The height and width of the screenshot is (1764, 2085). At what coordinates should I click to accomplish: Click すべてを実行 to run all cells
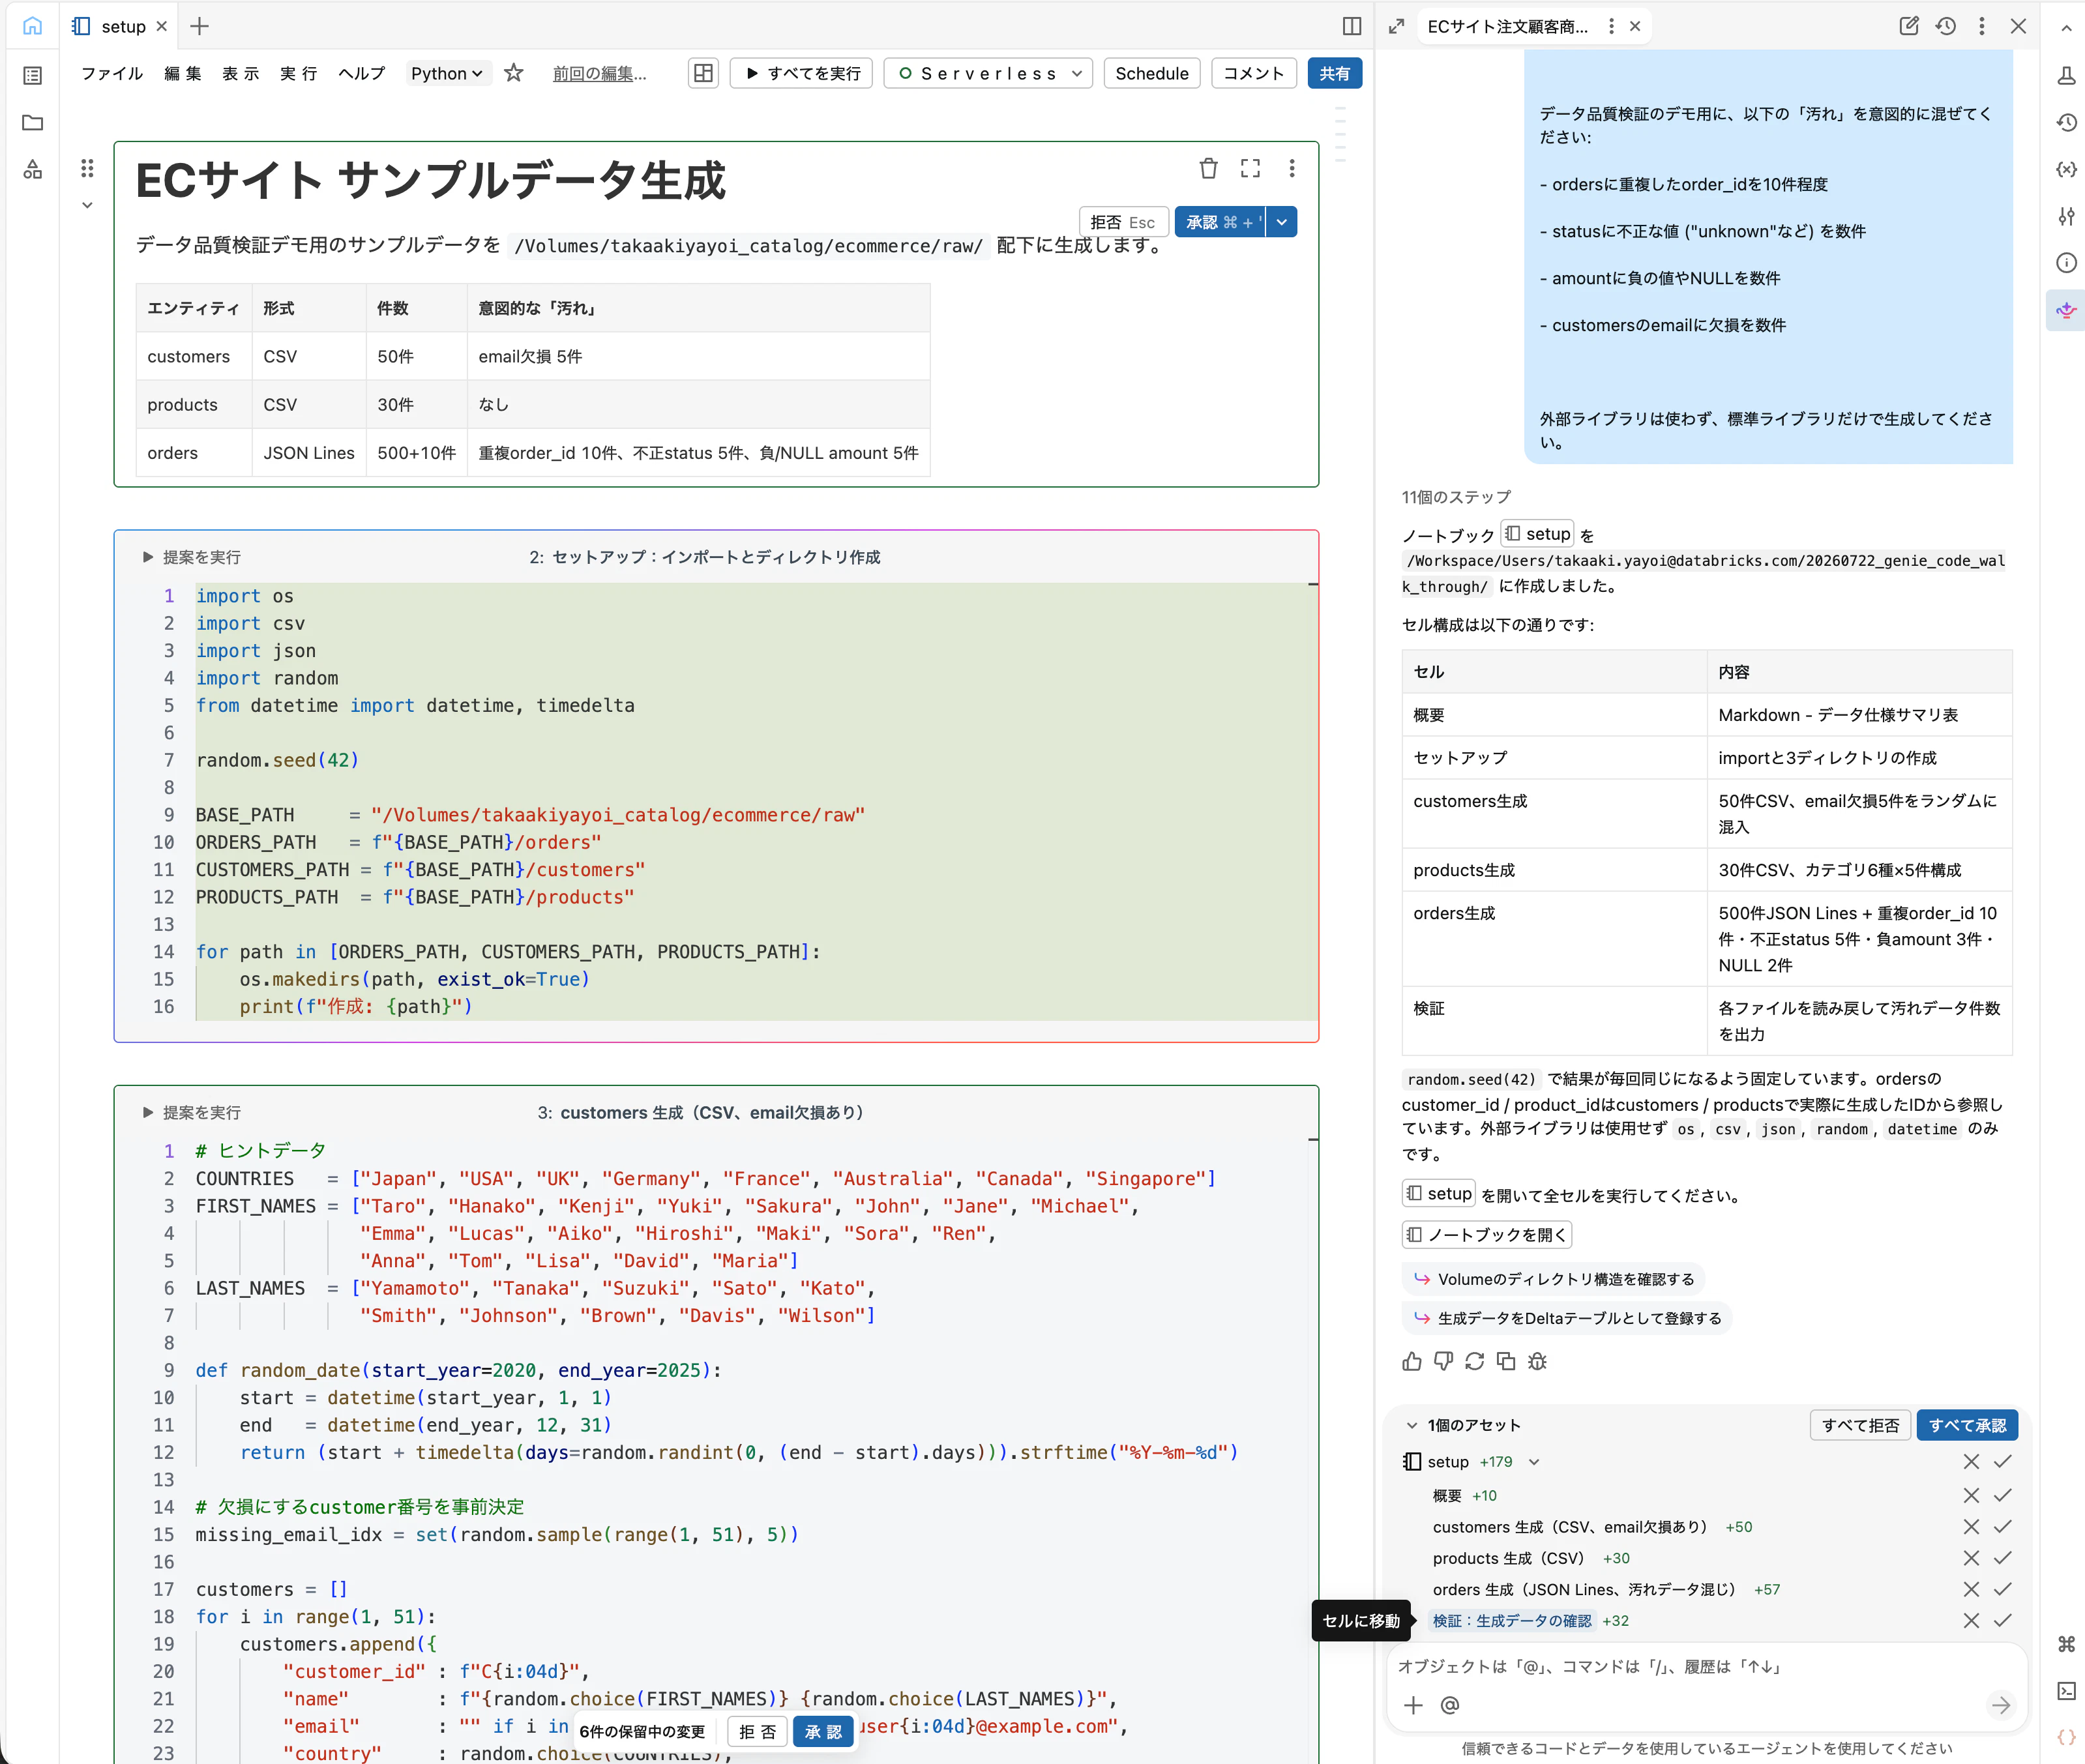[x=802, y=73]
